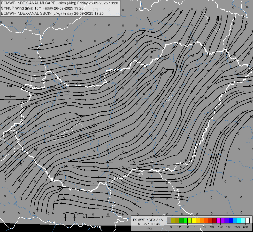Click the legend scale label 120
The width and height of the screenshot is (253, 232).
pyautogui.click(x=221, y=227)
